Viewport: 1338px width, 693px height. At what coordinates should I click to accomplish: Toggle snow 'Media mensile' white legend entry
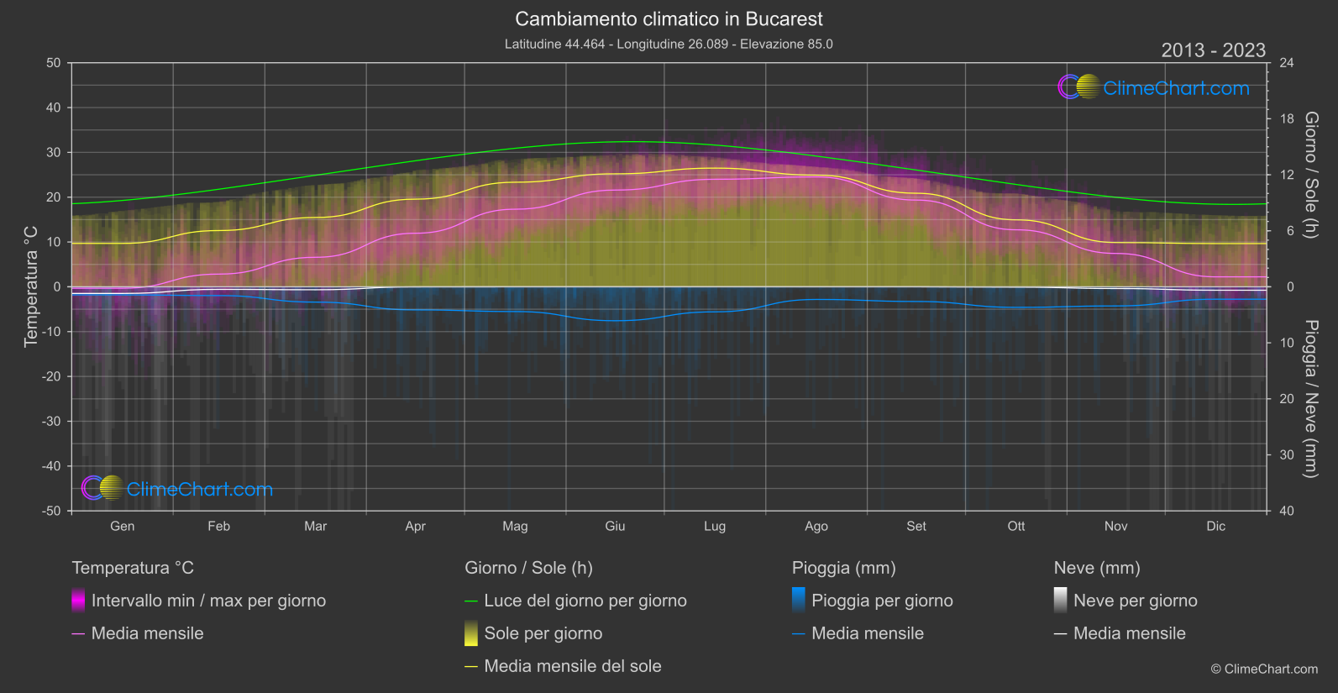pos(1120,633)
